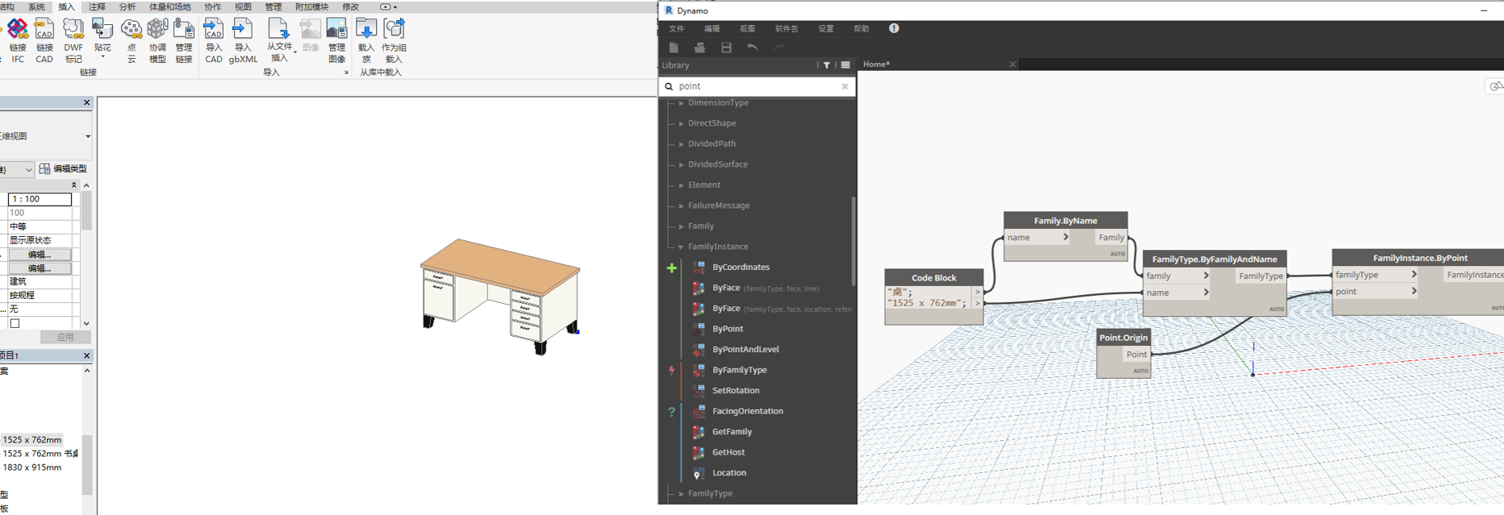Click the Point.Origin node header
1504x515 pixels.
[x=1123, y=338]
